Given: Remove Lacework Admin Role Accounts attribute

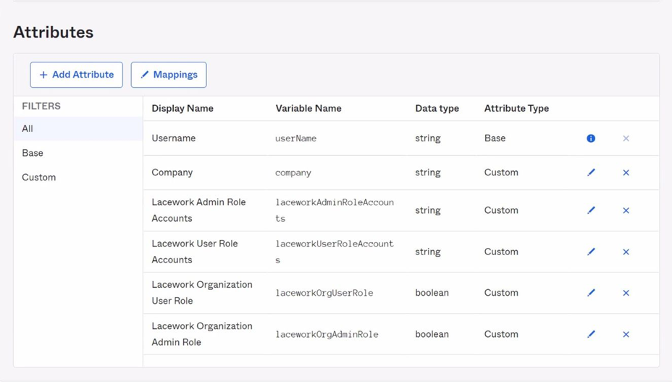Looking at the screenshot, I should click(626, 210).
